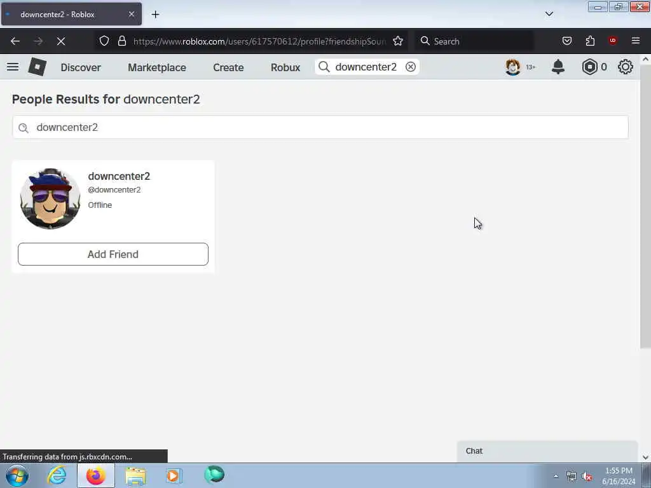Open the media player taskbar icon
The height and width of the screenshot is (488, 651).
[x=174, y=475]
